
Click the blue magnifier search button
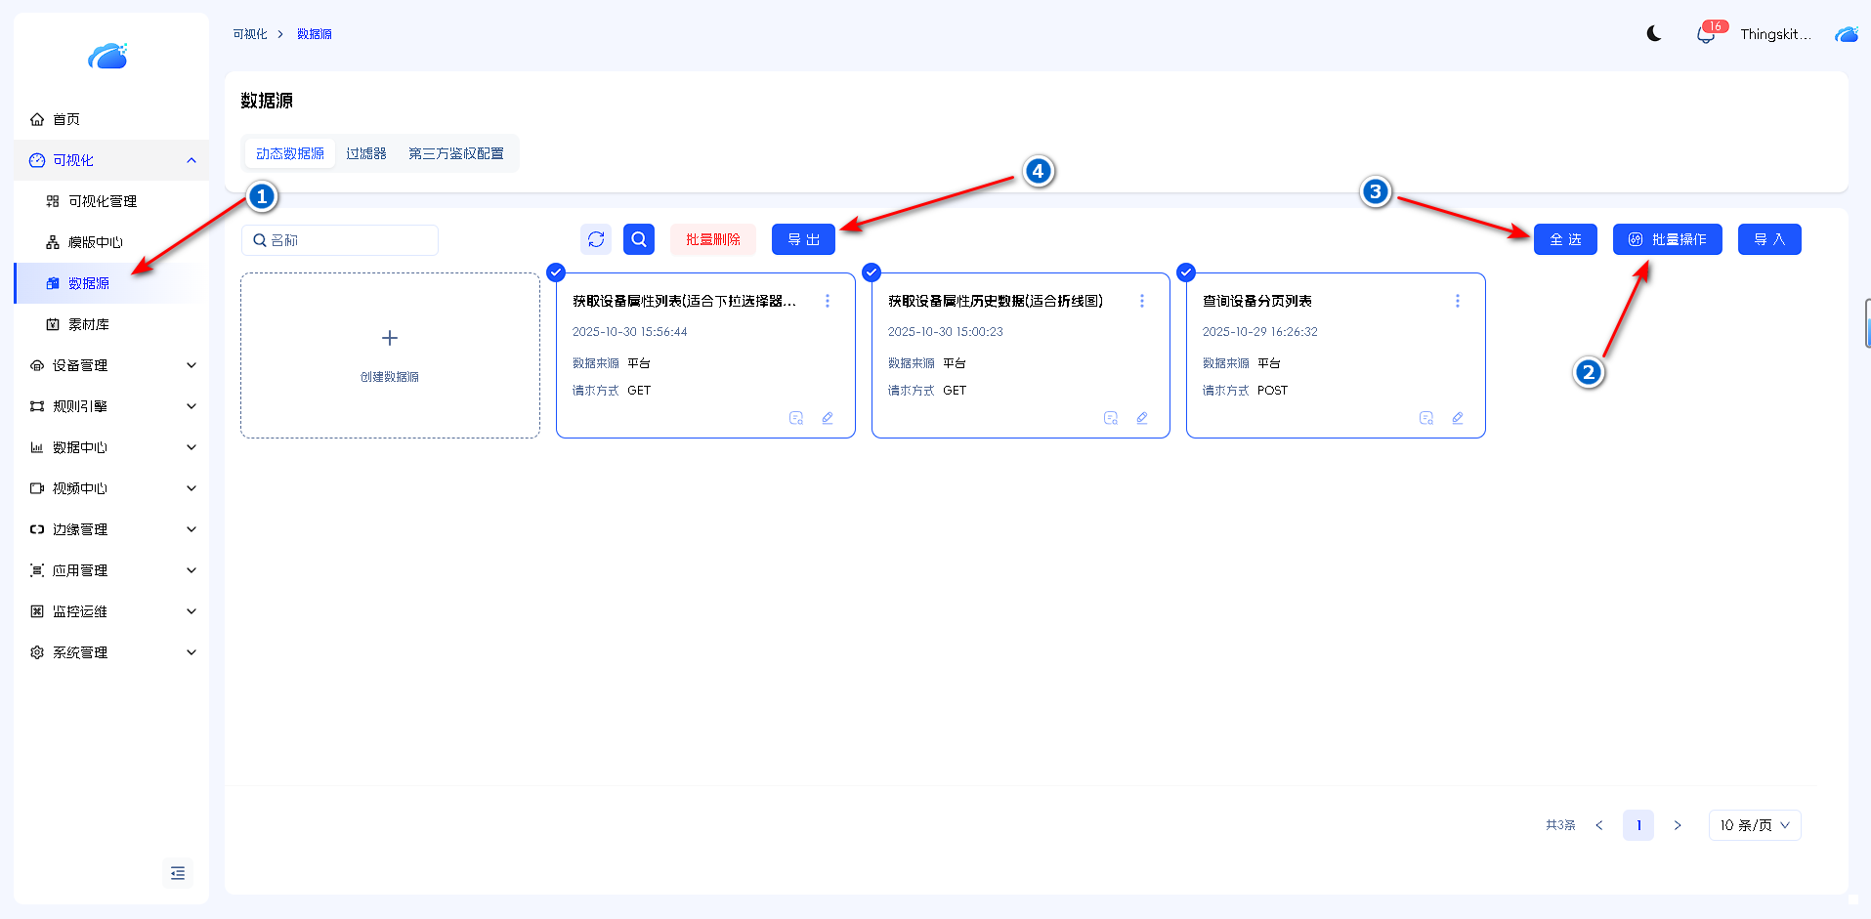pyautogui.click(x=639, y=239)
